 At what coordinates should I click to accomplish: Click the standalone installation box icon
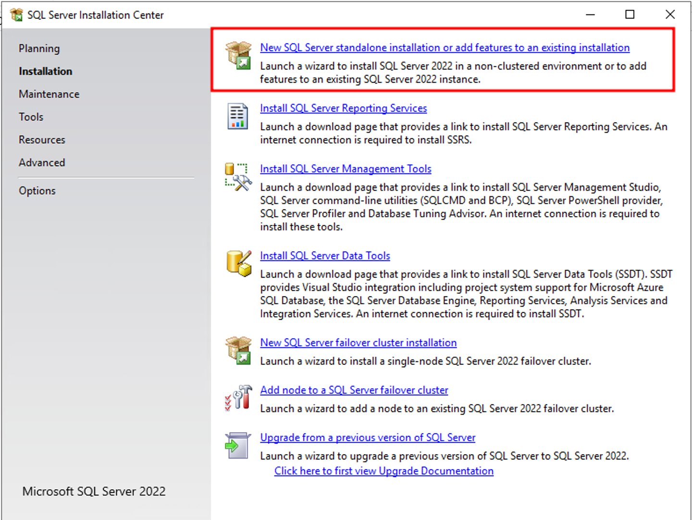(x=238, y=55)
